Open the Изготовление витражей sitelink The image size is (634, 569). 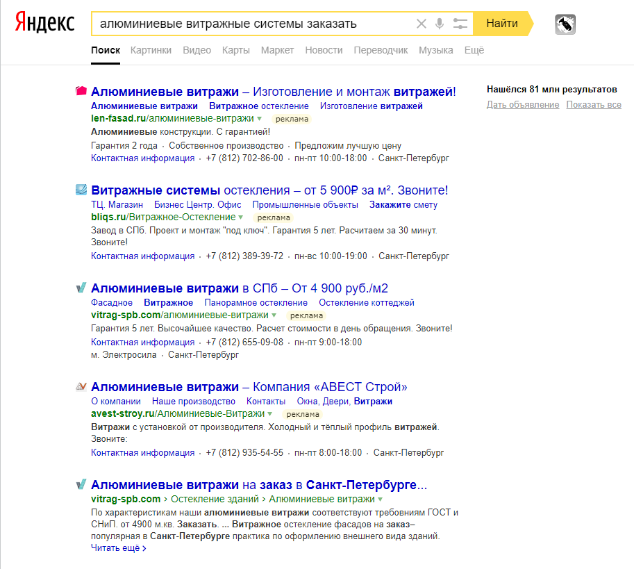click(x=372, y=106)
